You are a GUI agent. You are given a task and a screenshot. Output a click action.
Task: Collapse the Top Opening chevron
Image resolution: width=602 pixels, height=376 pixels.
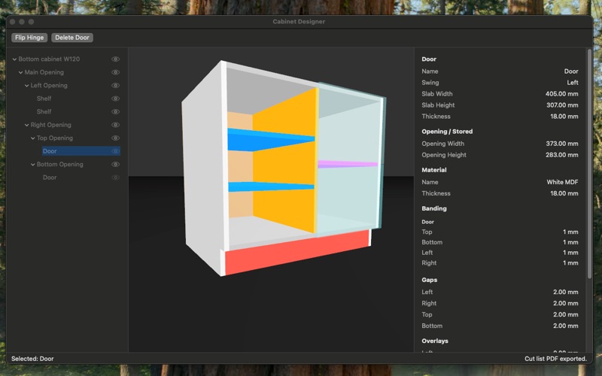[33, 138]
